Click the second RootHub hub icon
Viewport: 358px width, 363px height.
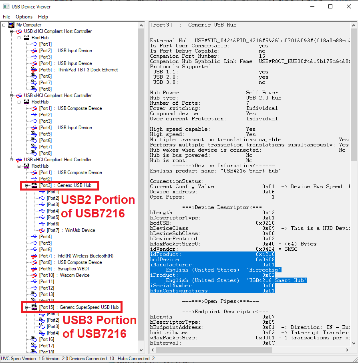coord(26,101)
